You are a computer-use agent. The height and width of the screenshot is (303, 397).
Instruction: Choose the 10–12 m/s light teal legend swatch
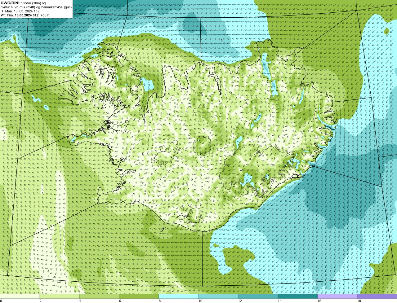coord(218,296)
